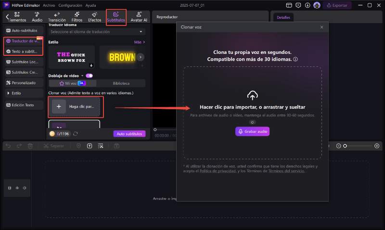Open the Avatar AI tab
The width and height of the screenshot is (385, 230).
[139, 17]
